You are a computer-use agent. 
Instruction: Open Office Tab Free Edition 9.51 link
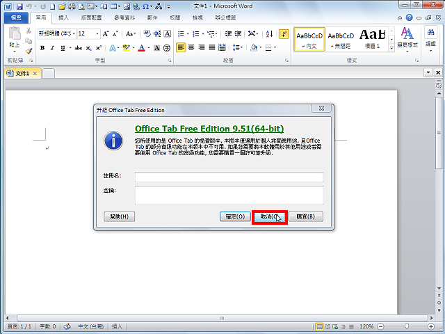[209, 129]
